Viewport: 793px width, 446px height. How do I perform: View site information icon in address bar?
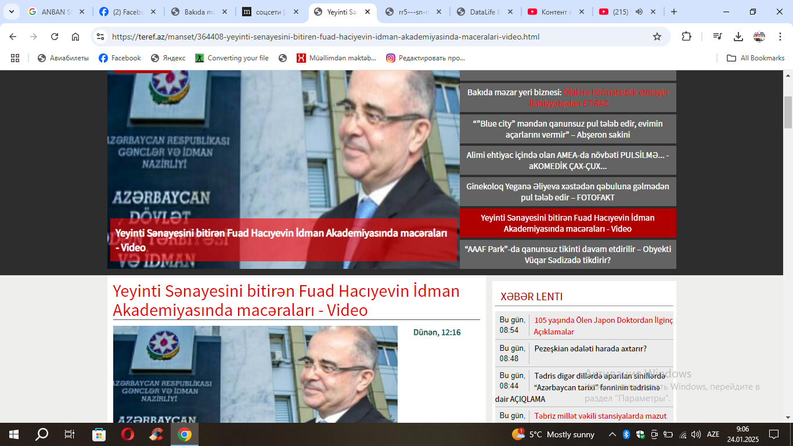[100, 37]
